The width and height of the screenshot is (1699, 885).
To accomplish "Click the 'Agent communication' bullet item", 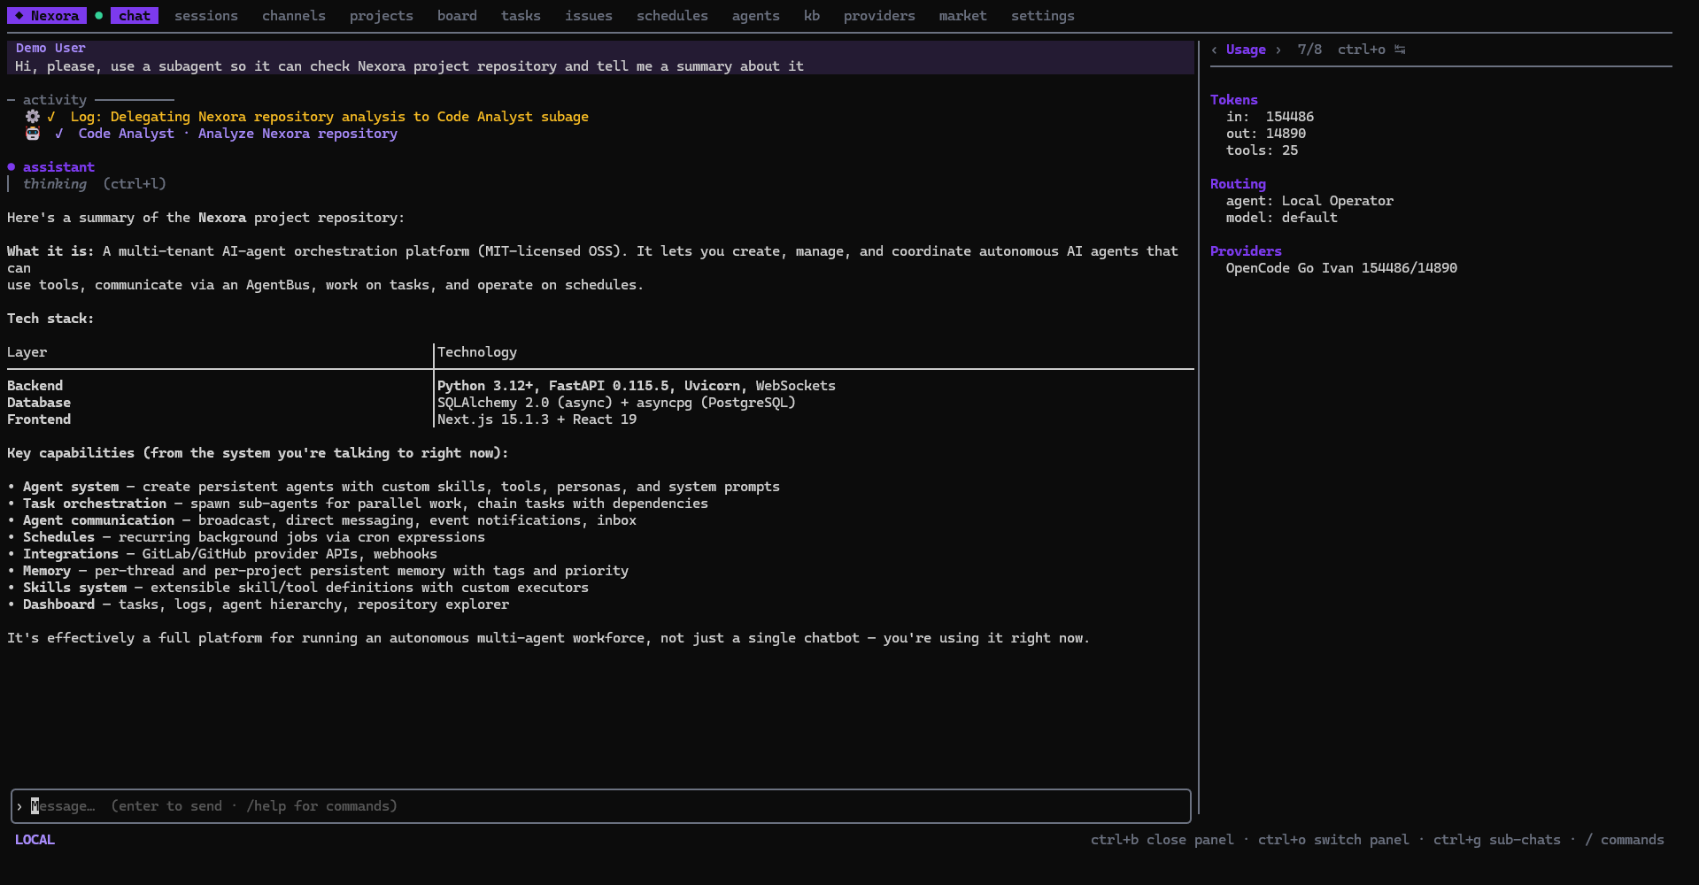I will pos(321,520).
